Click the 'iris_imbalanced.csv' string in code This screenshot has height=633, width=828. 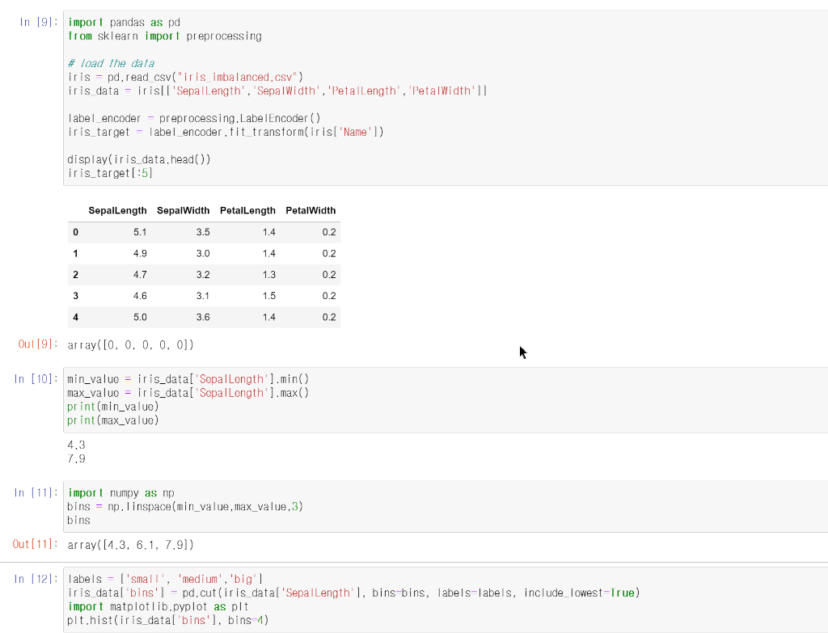[x=238, y=77]
